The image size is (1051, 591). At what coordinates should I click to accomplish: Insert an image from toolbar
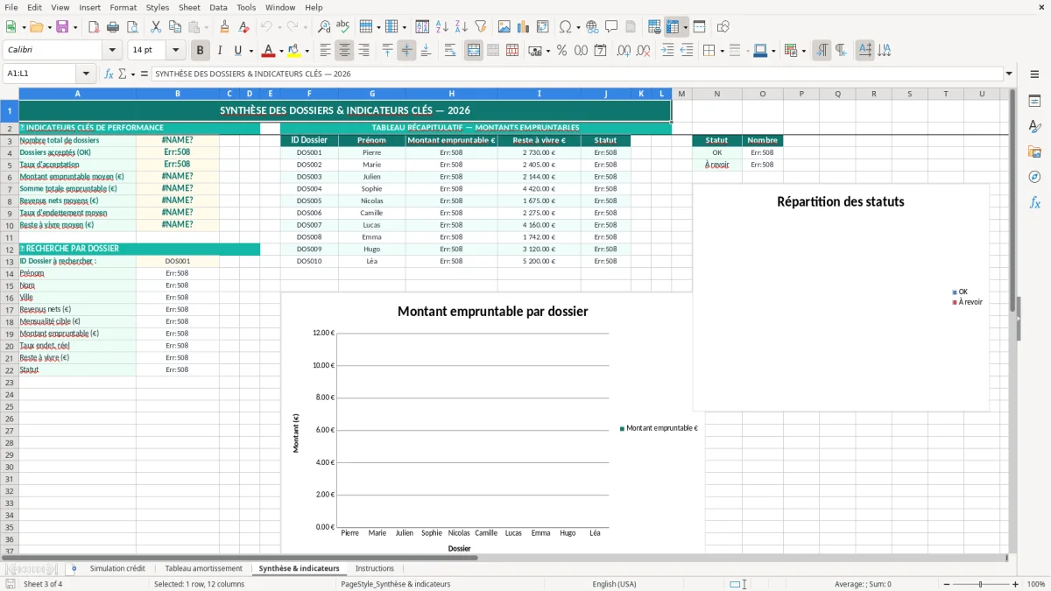tap(504, 27)
